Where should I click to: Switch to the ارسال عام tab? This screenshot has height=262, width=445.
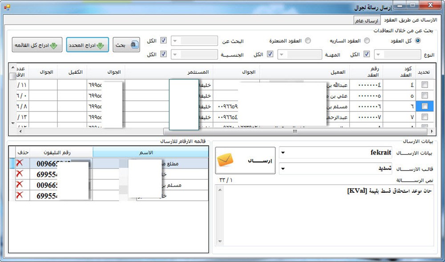[367, 21]
